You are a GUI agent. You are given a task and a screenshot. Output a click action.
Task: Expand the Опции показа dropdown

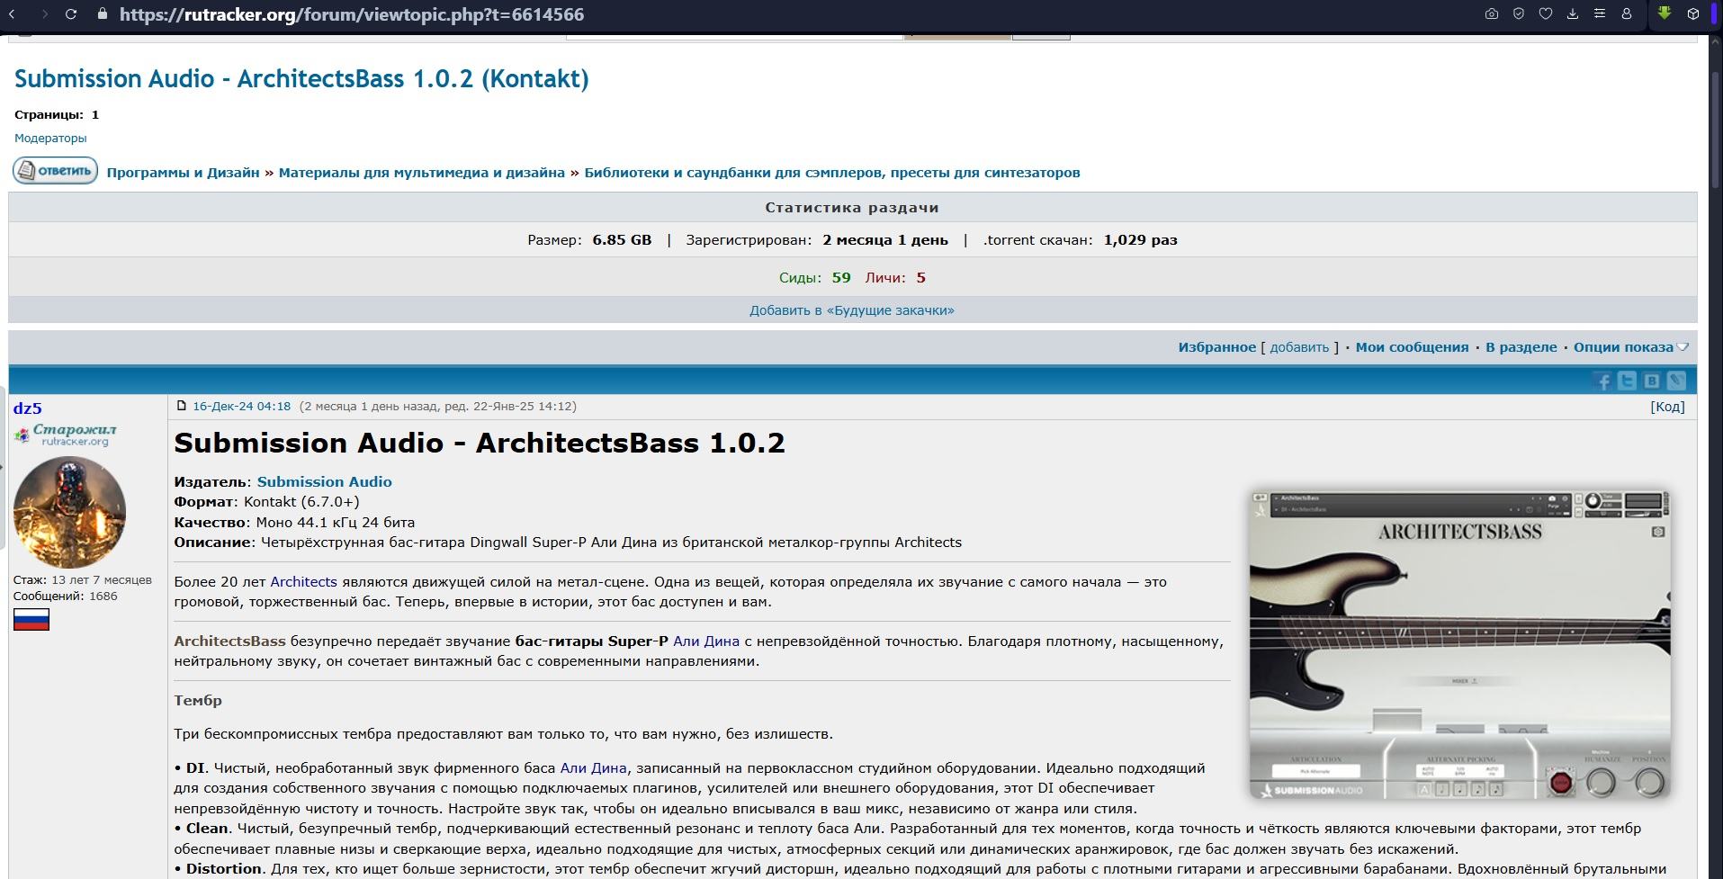[x=1630, y=347]
